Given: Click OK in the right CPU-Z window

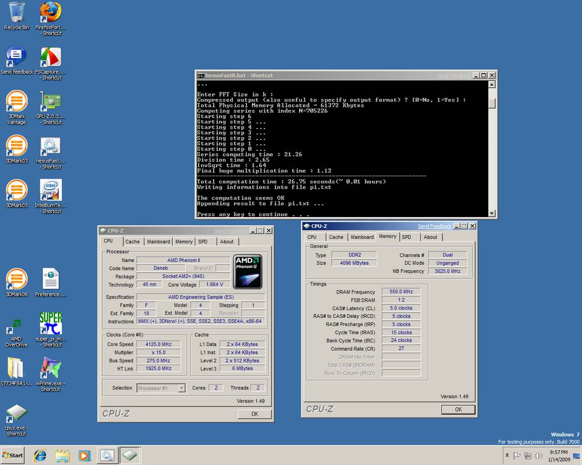Looking at the screenshot, I should point(458,409).
